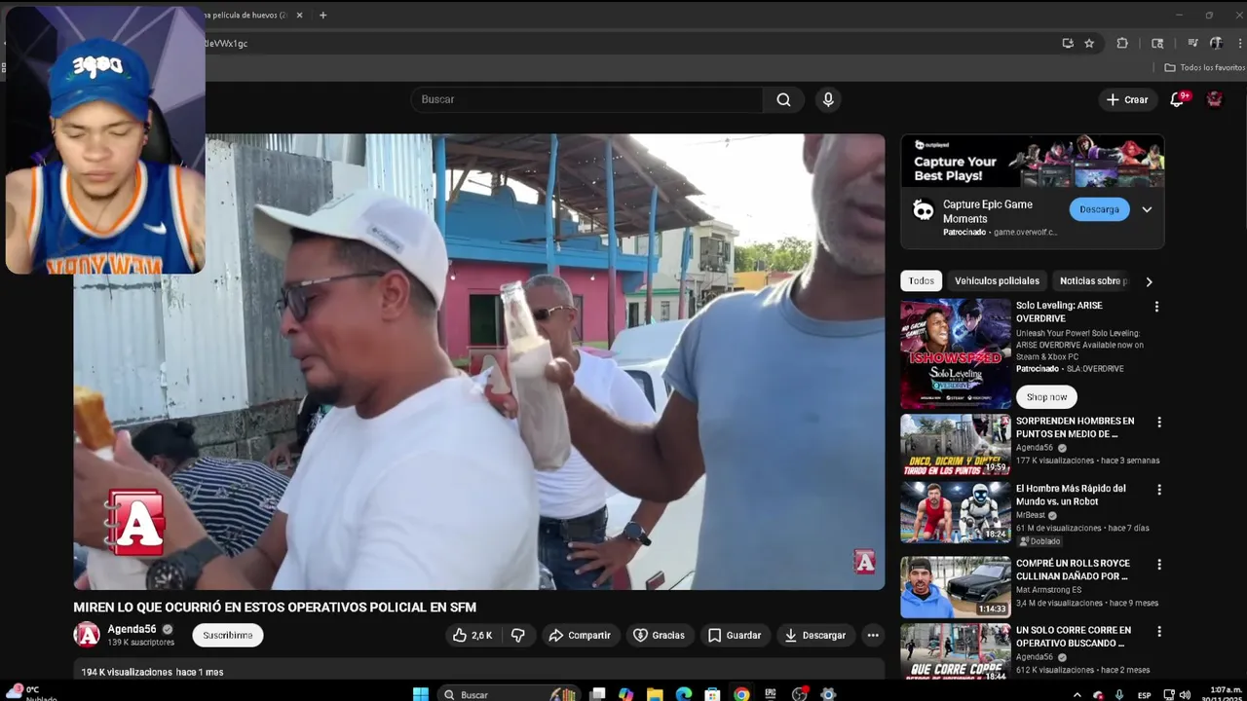Click the Descarga button on Overwolf ad

(x=1099, y=209)
